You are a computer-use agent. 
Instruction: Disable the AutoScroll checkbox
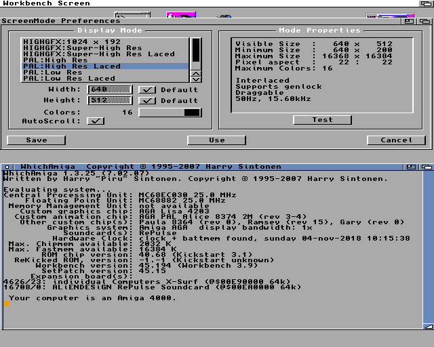[x=96, y=121]
